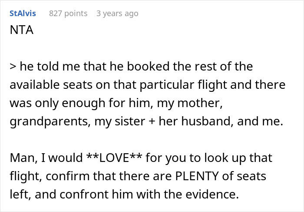Click the 827 points score

coord(68,13)
